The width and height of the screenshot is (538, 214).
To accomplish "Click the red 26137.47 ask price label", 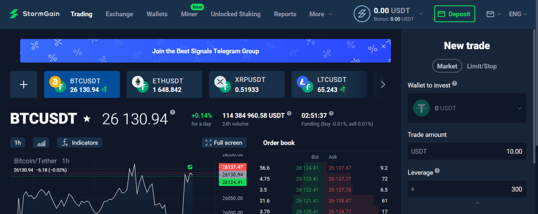I will pyautogui.click(x=233, y=167).
